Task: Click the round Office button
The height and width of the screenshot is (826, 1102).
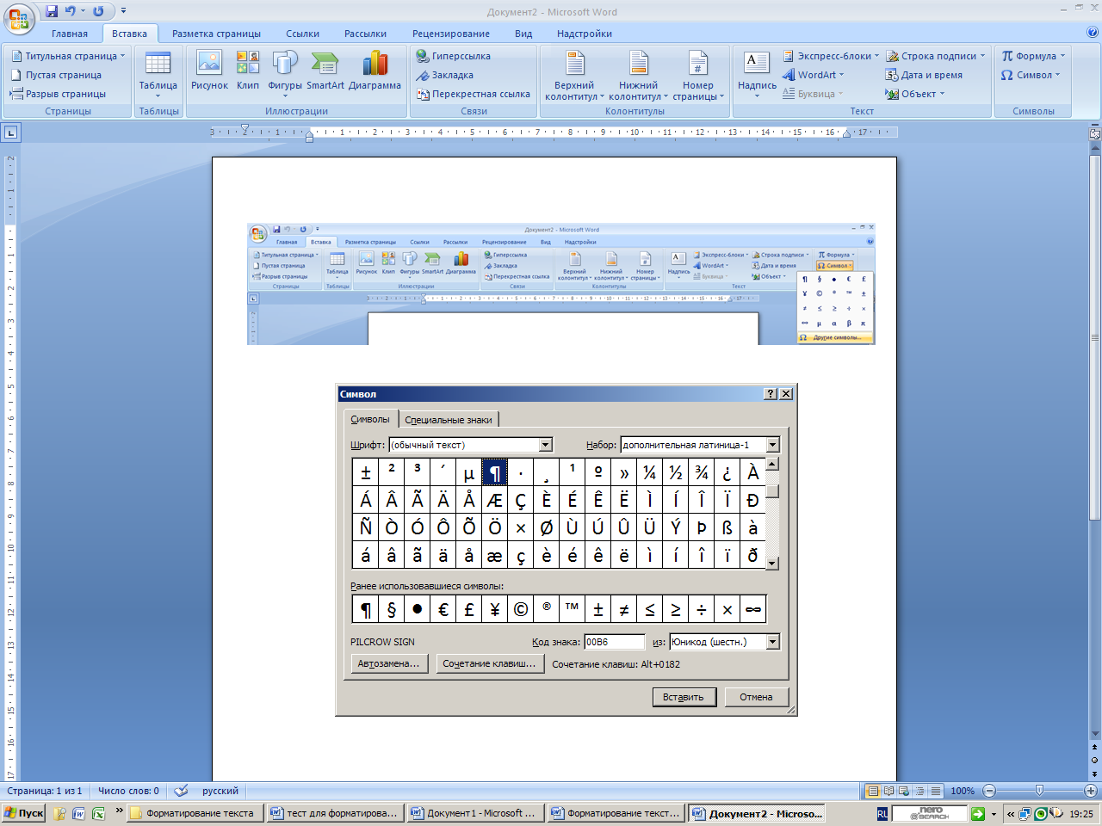Action: (x=19, y=17)
